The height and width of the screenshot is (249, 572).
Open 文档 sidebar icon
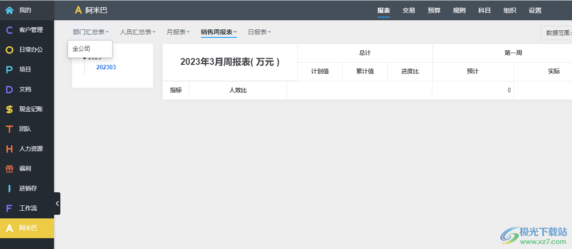(9, 89)
